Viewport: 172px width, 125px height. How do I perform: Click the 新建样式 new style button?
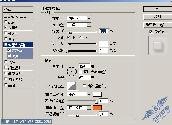click(x=158, y=25)
